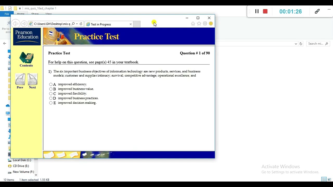
Task: Click the search magnifier in address bar
Action: [73, 24]
